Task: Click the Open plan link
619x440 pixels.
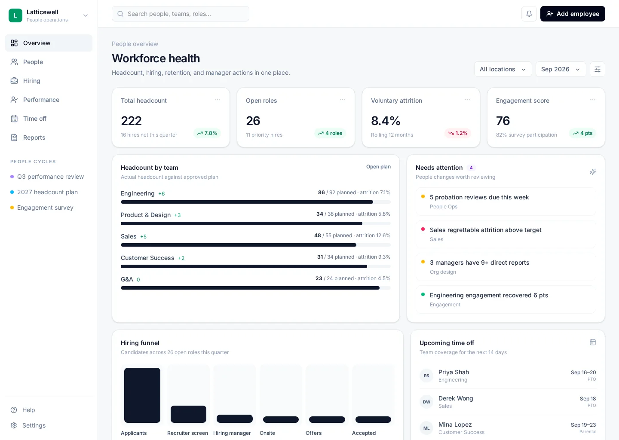Action: click(378, 167)
